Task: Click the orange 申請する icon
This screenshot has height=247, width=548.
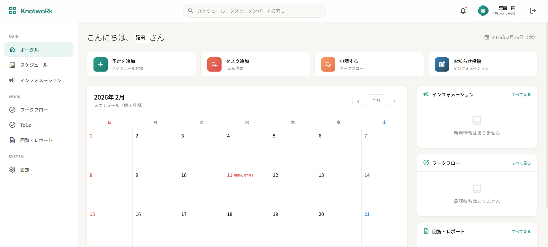Action: click(328, 64)
